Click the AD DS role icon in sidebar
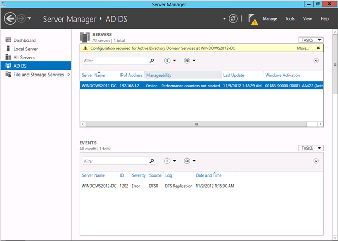Viewport: 338px width, 241px height. point(8,66)
